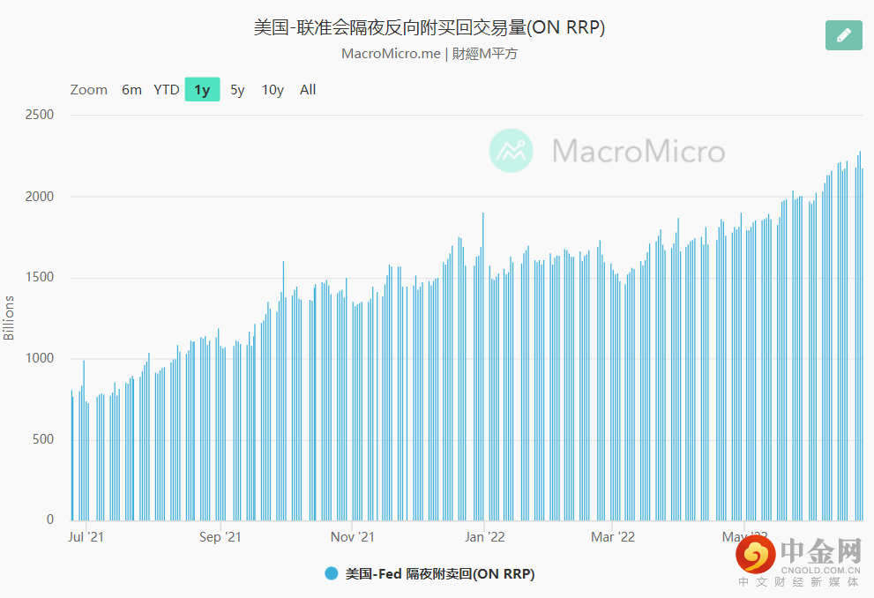Select the 6m zoom range
The image size is (874, 598).
[131, 90]
